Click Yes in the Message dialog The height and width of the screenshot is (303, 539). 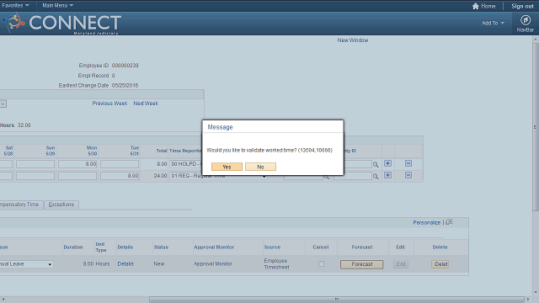pyautogui.click(x=227, y=167)
